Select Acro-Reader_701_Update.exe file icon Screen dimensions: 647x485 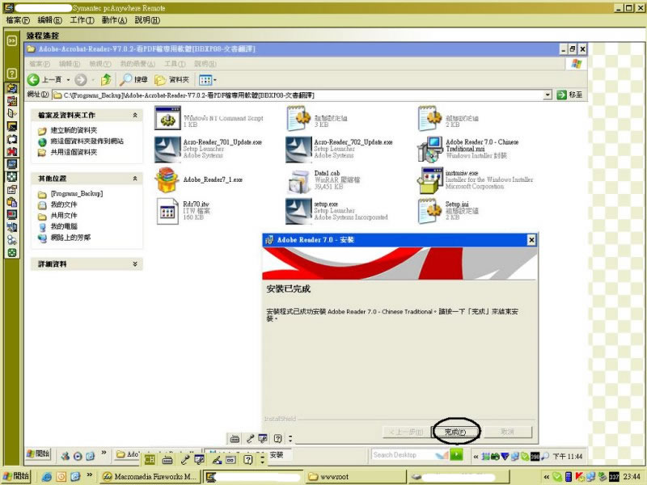click(167, 149)
